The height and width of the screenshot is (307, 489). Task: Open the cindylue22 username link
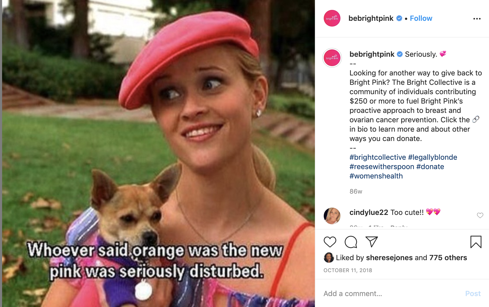pos(369,212)
